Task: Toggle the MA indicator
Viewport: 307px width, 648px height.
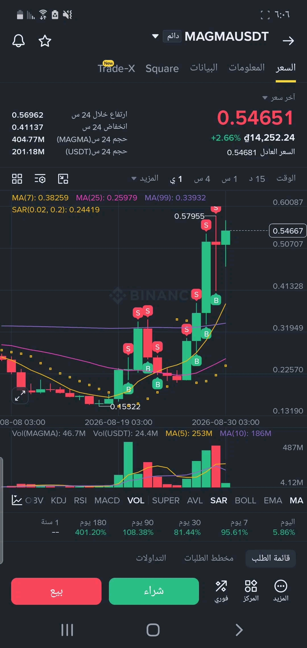Action: pos(296,500)
